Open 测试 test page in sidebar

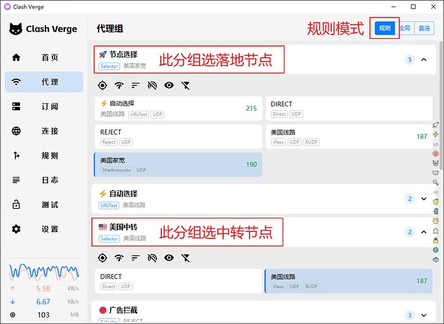tap(44, 205)
